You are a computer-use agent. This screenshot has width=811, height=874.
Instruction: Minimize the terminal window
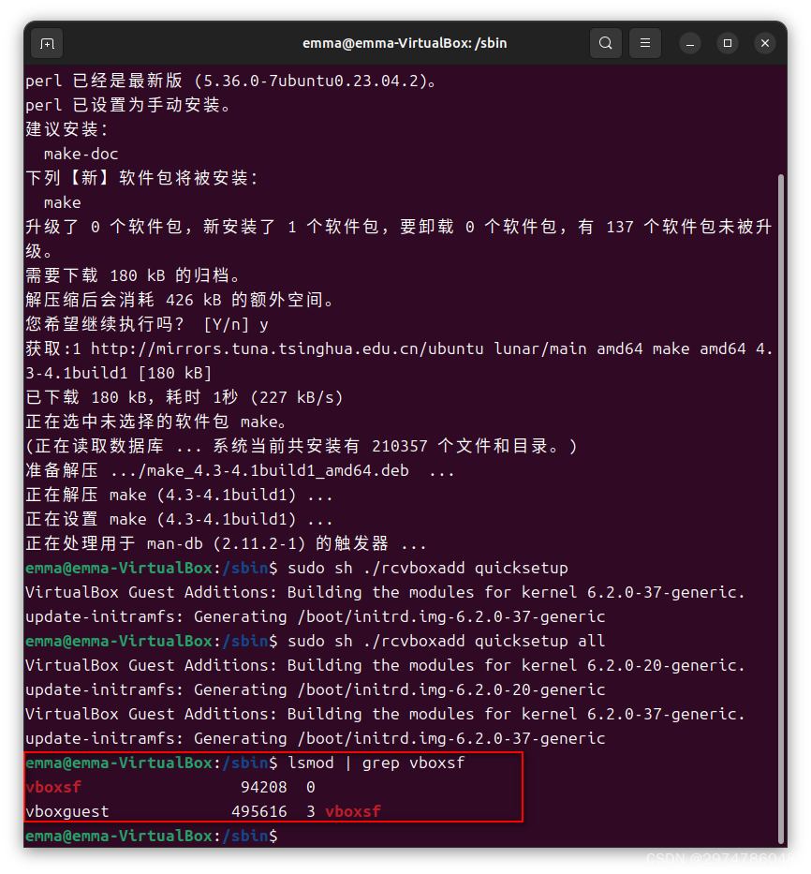pos(690,43)
